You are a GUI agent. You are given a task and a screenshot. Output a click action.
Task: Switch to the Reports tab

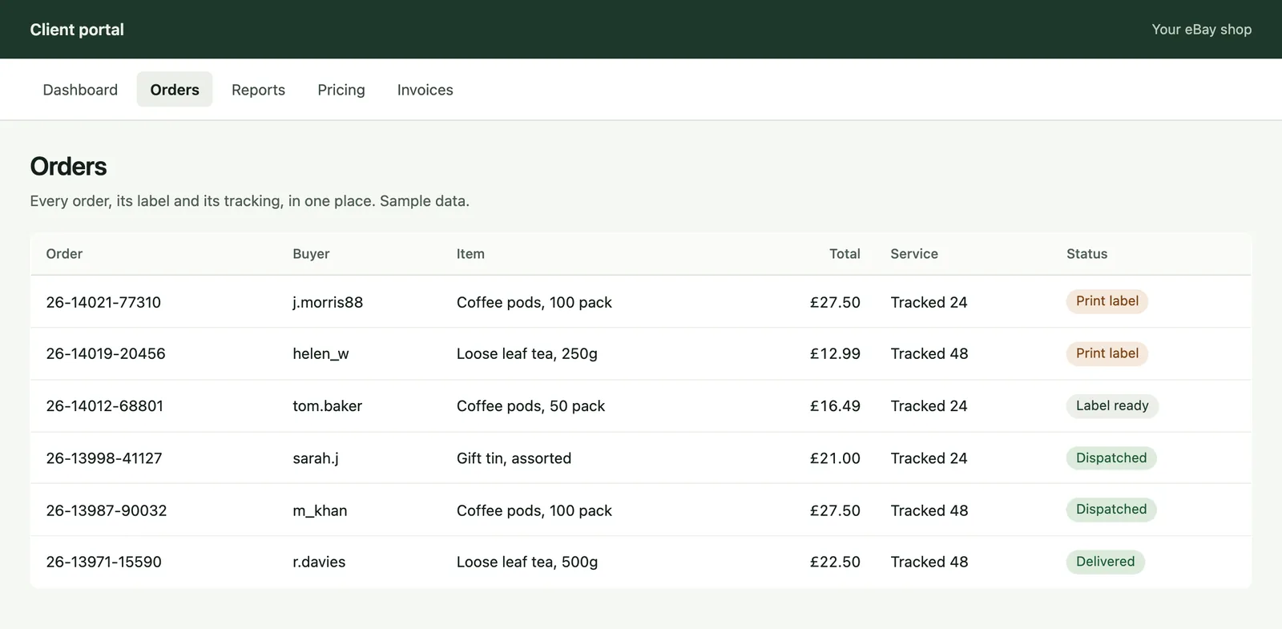tap(258, 90)
